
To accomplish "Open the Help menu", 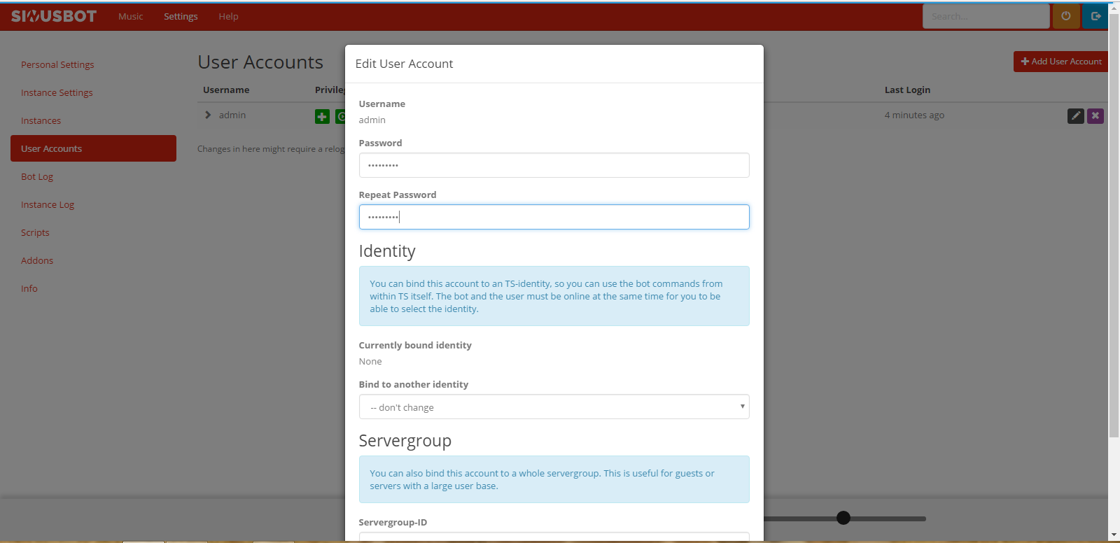I will 228,16.
